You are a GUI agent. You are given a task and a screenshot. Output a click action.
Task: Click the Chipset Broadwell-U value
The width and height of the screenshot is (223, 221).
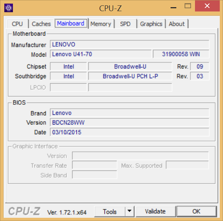(x=130, y=66)
